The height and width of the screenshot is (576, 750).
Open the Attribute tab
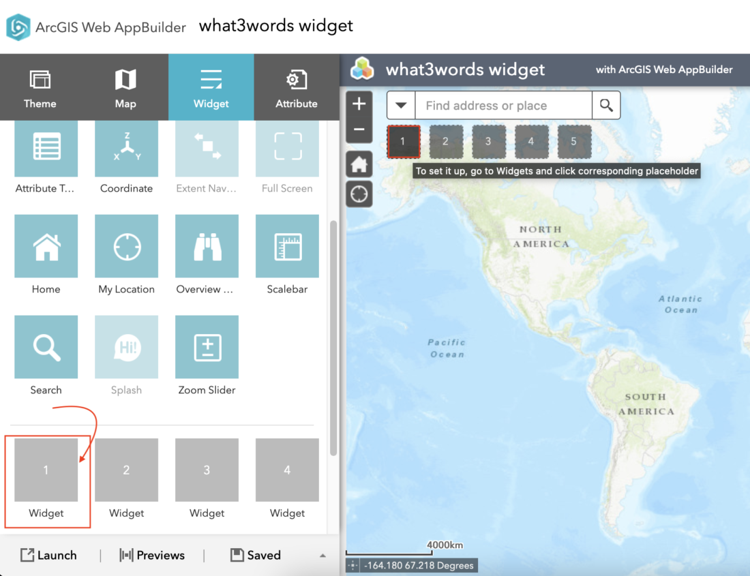297,87
